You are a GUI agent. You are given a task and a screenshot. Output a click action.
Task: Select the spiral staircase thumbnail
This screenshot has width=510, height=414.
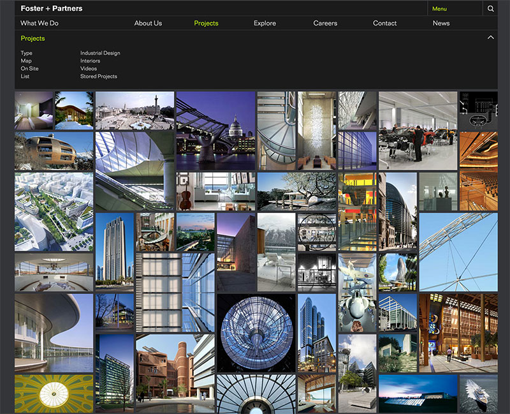277,131
